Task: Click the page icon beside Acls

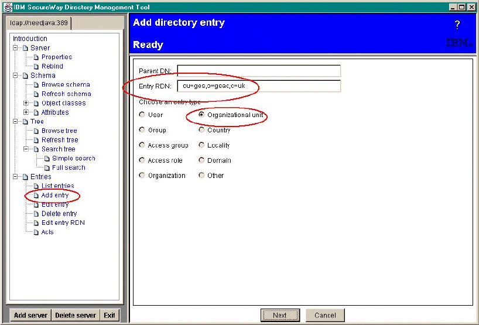Action: pyautogui.click(x=36, y=232)
